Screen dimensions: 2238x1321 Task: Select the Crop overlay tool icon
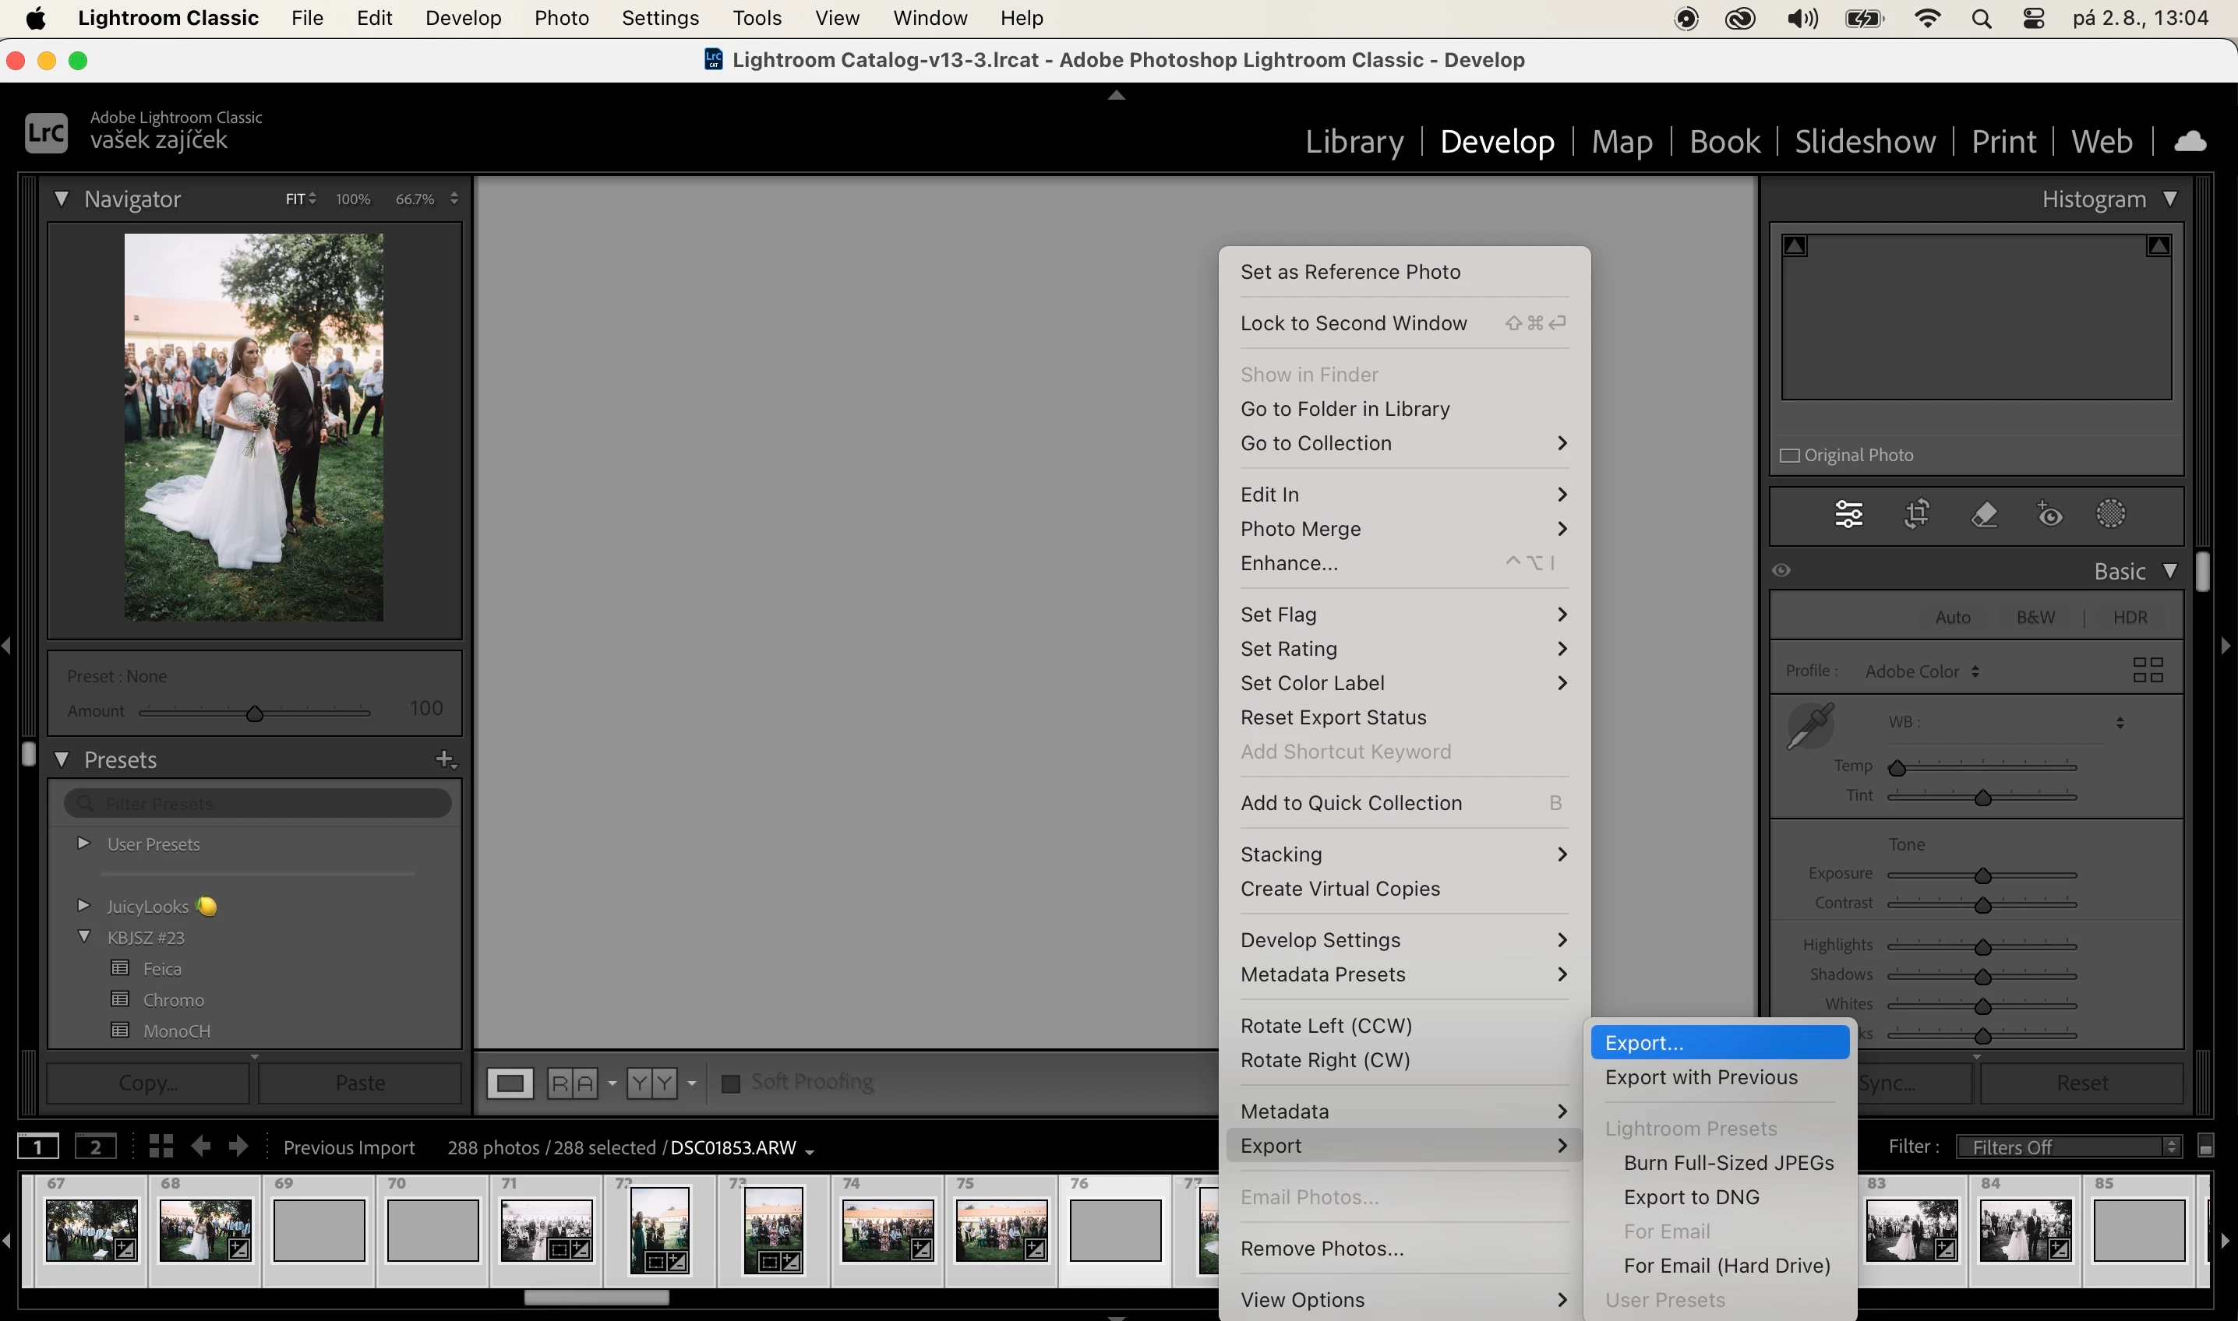tap(1916, 513)
